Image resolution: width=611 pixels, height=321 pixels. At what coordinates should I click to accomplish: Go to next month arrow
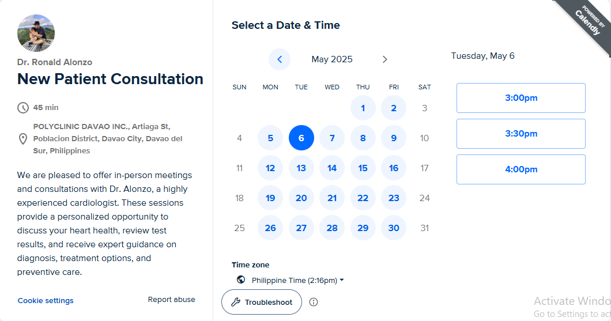pos(385,59)
